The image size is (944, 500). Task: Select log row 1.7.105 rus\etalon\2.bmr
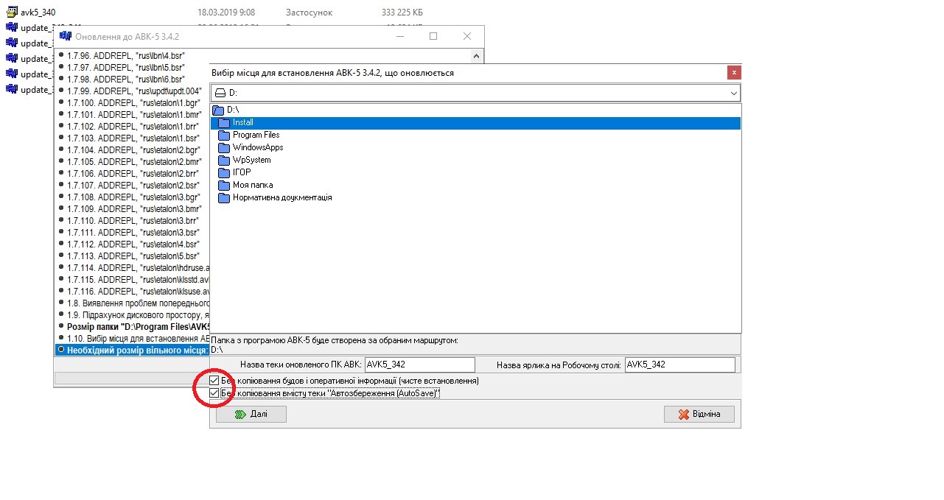tap(133, 161)
